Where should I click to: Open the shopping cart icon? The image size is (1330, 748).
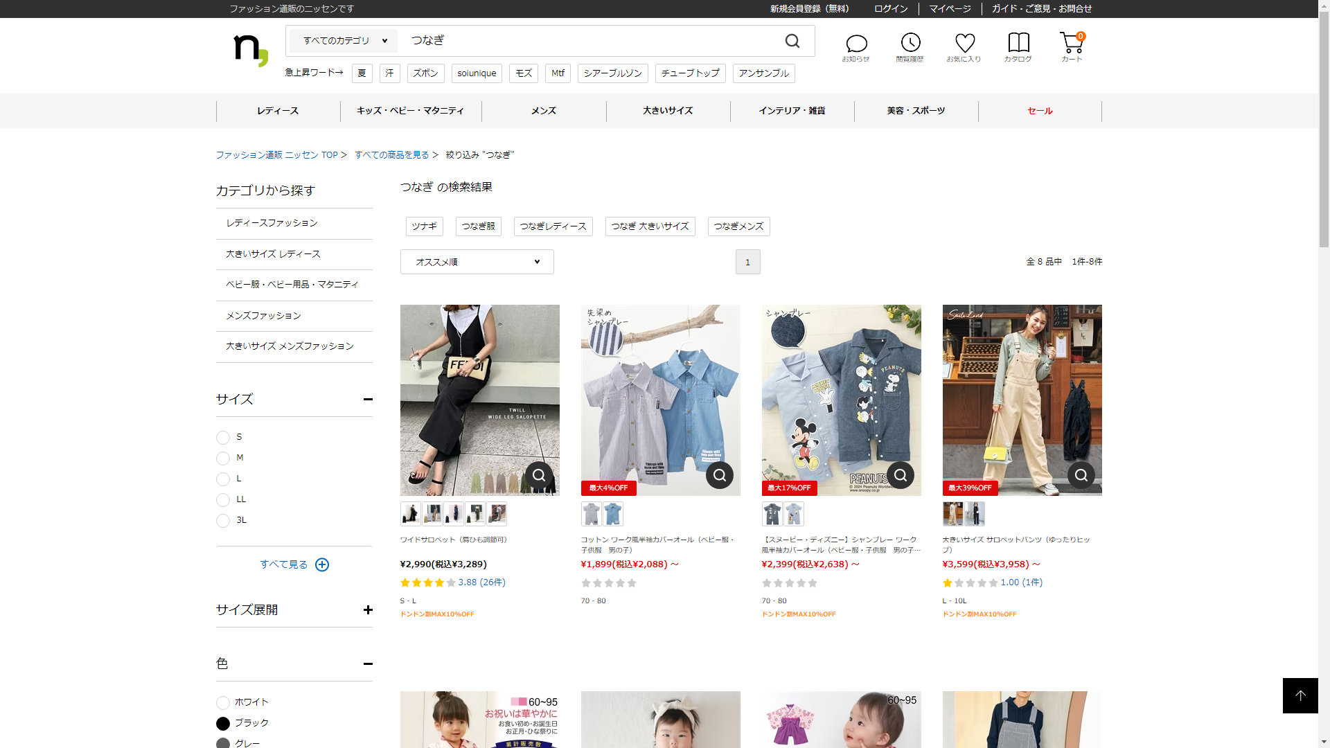point(1071,43)
